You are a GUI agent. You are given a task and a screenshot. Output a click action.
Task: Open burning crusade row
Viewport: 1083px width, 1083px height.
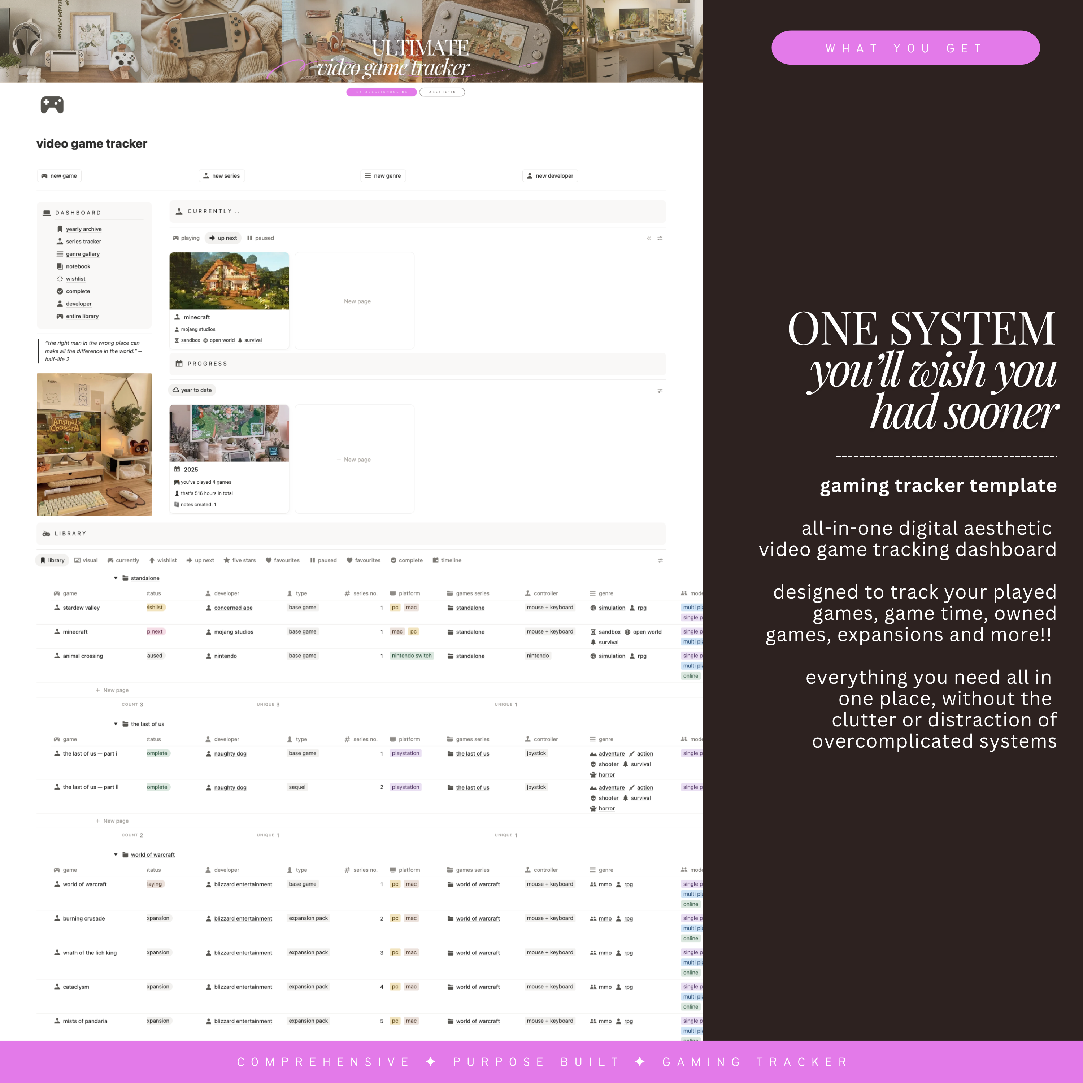[83, 919]
